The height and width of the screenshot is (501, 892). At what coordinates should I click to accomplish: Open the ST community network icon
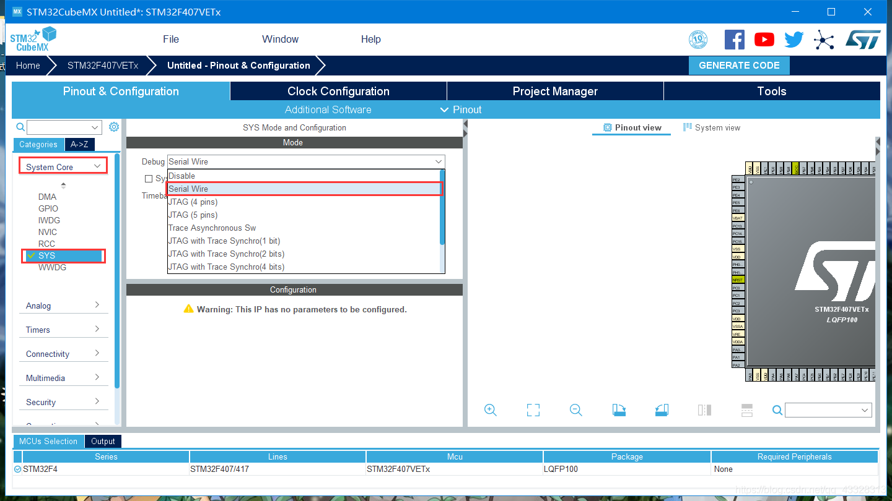pos(824,40)
